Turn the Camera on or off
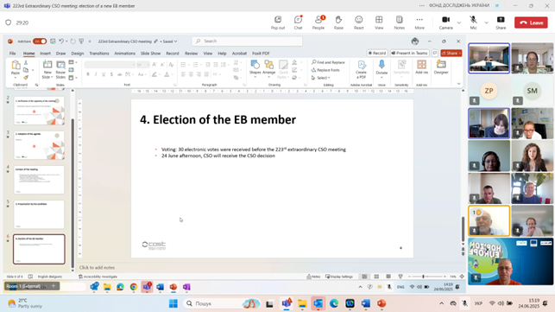 click(446, 22)
